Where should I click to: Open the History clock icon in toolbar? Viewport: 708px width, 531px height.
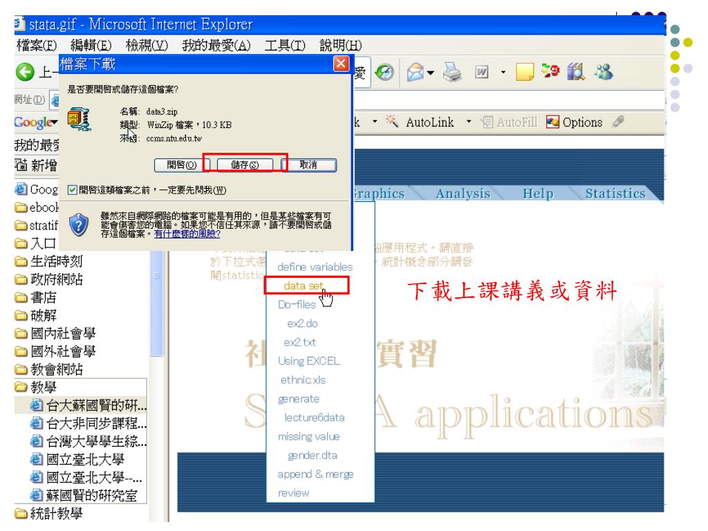pos(384,72)
